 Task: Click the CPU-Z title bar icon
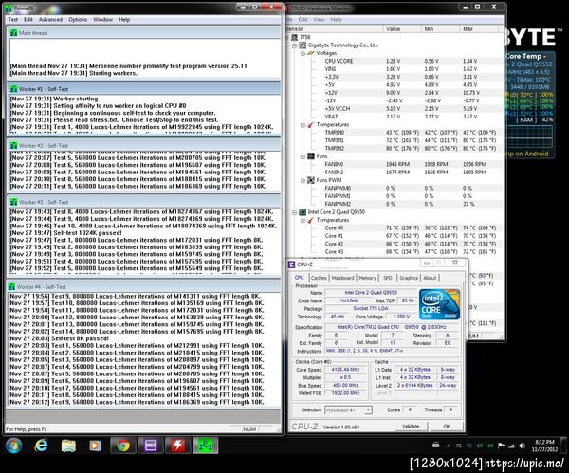(291, 264)
